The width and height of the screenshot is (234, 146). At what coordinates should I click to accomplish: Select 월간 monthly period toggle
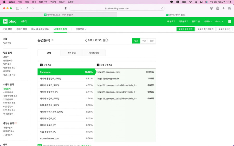[152, 41]
